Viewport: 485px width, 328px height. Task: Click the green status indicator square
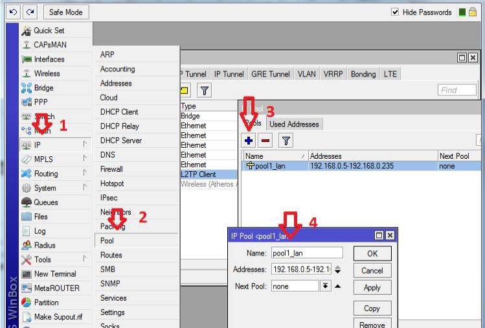462,12
